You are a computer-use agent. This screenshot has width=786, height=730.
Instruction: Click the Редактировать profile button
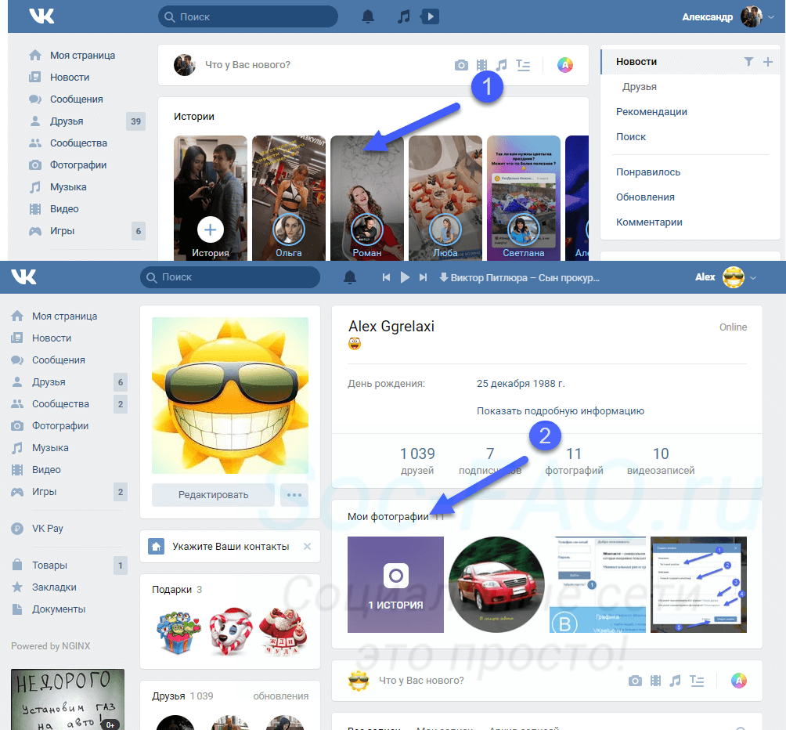(x=213, y=495)
